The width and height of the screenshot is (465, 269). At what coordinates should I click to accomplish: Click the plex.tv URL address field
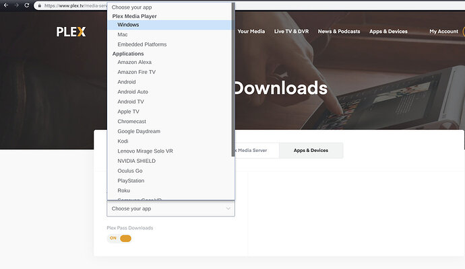(75, 5)
